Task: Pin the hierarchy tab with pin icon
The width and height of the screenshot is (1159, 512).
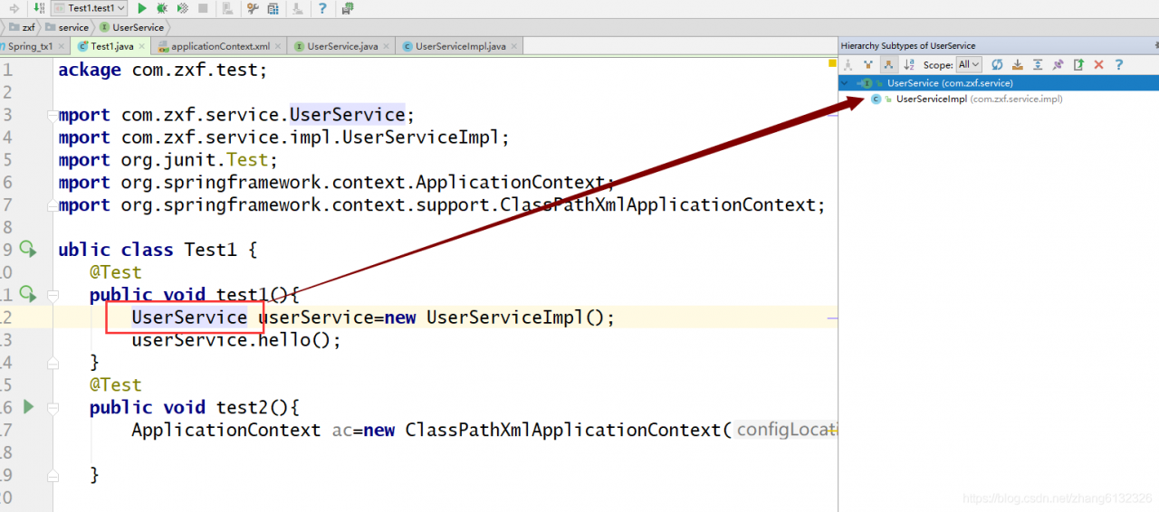Action: [x=1058, y=64]
